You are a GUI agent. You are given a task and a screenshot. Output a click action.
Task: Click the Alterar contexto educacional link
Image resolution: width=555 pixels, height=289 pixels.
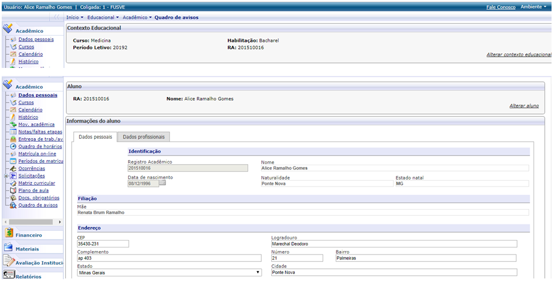tap(519, 54)
